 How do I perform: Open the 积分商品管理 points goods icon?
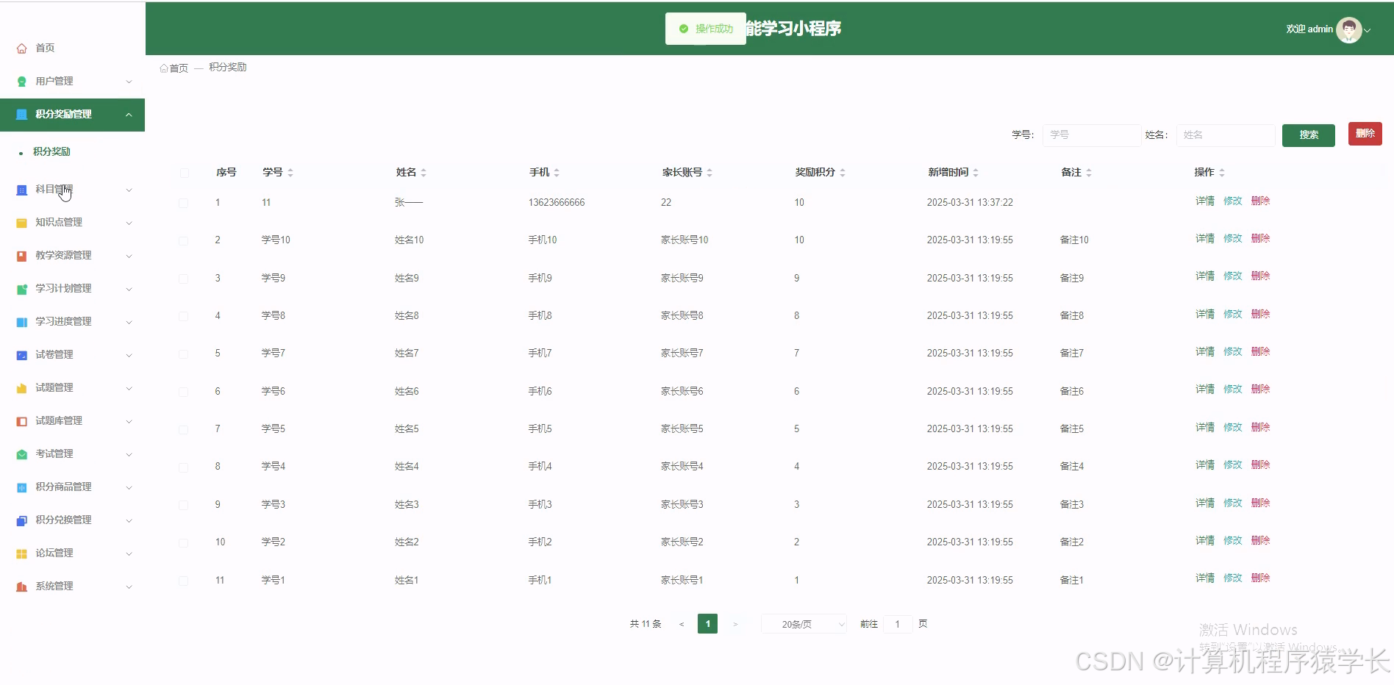[x=21, y=487]
